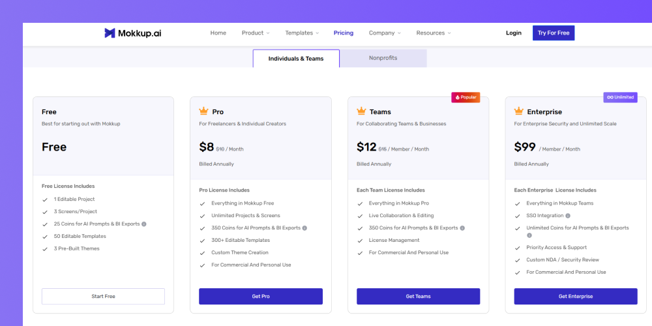Click info icon after Teams plan's 350 Coins
Screen dimensions: 652x326
click(462, 228)
